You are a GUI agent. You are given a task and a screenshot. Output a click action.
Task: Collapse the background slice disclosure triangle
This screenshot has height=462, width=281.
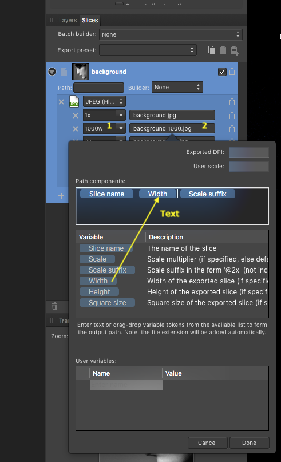[52, 72]
